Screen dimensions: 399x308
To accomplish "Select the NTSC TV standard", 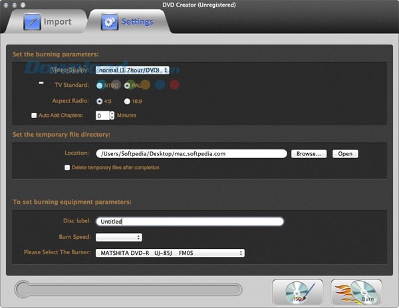I will tap(100, 86).
